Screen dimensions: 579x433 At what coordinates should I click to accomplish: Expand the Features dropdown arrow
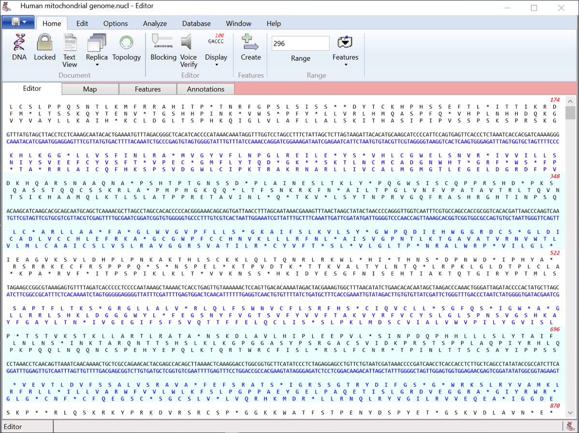(x=346, y=65)
